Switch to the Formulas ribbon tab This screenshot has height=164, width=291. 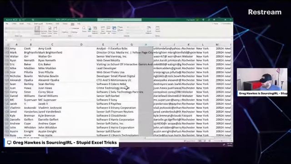49,24
